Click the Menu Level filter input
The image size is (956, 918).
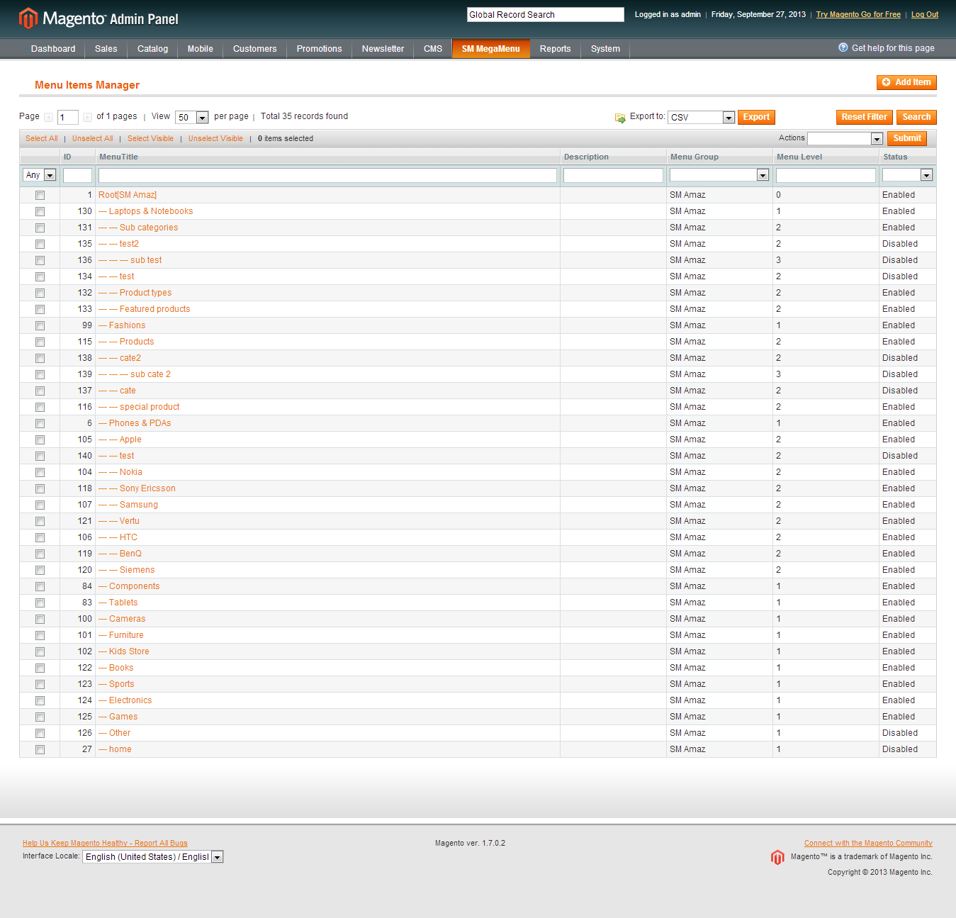826,175
